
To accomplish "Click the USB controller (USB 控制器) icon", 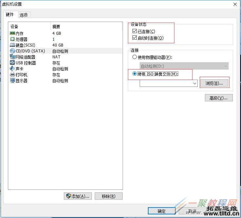I will click(12, 63).
